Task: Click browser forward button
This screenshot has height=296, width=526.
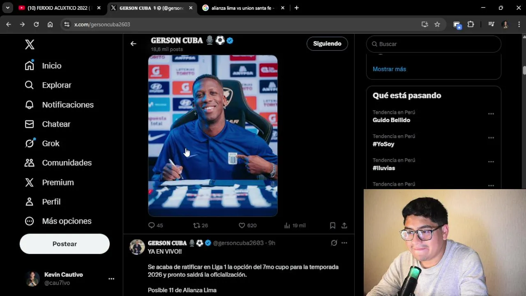Action: click(22, 24)
